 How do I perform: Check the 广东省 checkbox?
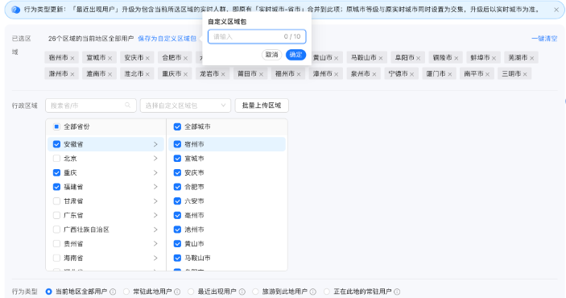(x=56, y=215)
